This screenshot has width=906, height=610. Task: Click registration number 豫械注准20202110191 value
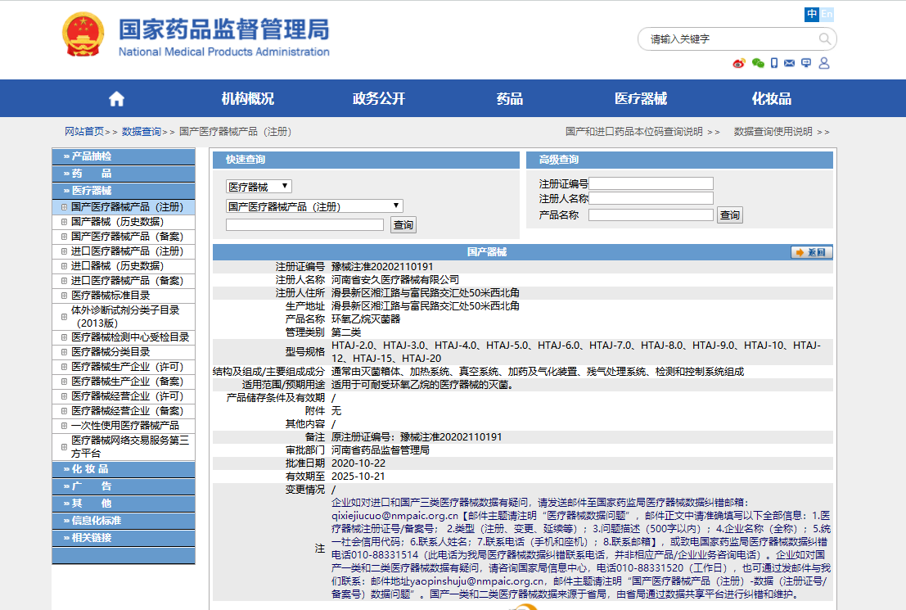[x=382, y=267]
